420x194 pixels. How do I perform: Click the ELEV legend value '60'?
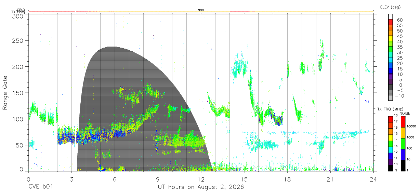(399, 20)
